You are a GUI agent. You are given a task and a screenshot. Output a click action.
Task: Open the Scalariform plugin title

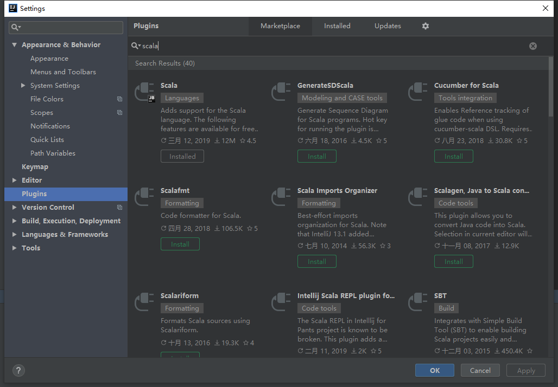179,295
